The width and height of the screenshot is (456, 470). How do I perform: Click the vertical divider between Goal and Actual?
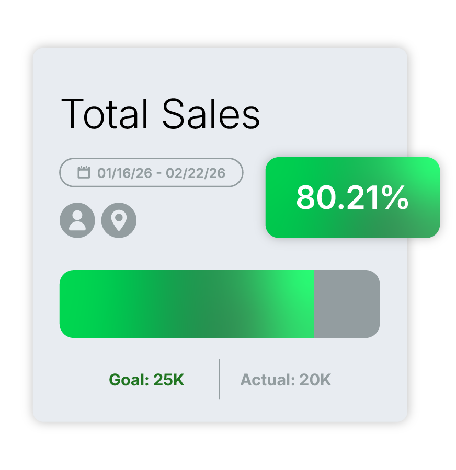pyautogui.click(x=219, y=379)
